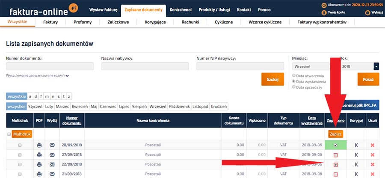Tick Multidruk checkbox for document 27/09/2018
The height and width of the screenshot is (178, 385).
click(x=20, y=155)
